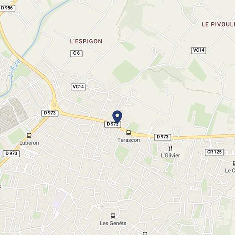235x235 pixels.
Task: Open the Les Genêts bus stop icon
Action: pos(113,216)
